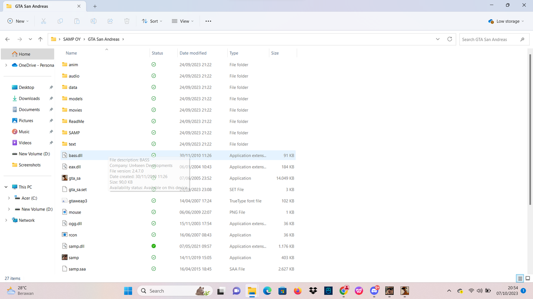This screenshot has height=299, width=533.
Task: Click the Delete trash icon
Action: (127, 21)
